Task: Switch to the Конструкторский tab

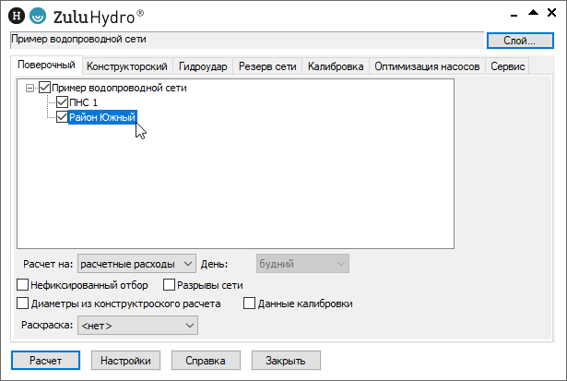Action: pyautogui.click(x=126, y=67)
